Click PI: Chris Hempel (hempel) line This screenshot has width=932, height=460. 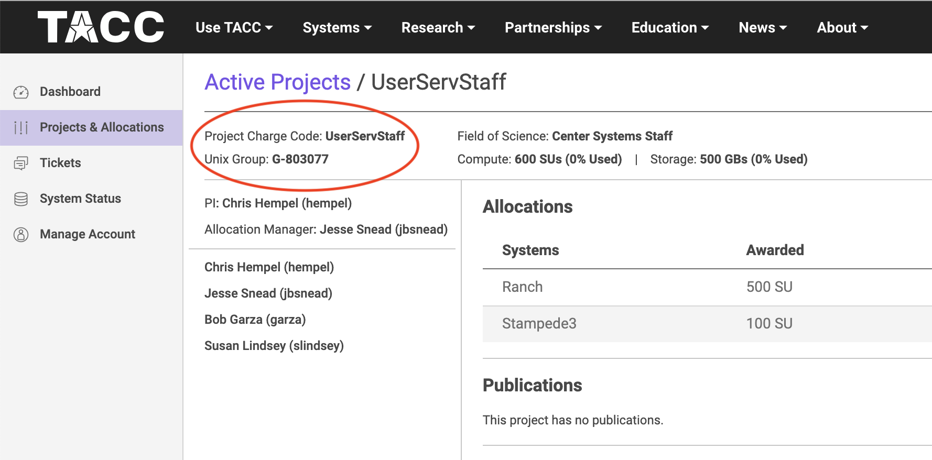pos(278,203)
